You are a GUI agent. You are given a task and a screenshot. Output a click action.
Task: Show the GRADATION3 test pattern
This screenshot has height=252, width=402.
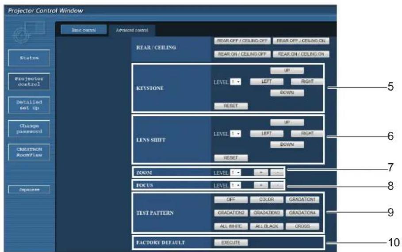(x=267, y=213)
